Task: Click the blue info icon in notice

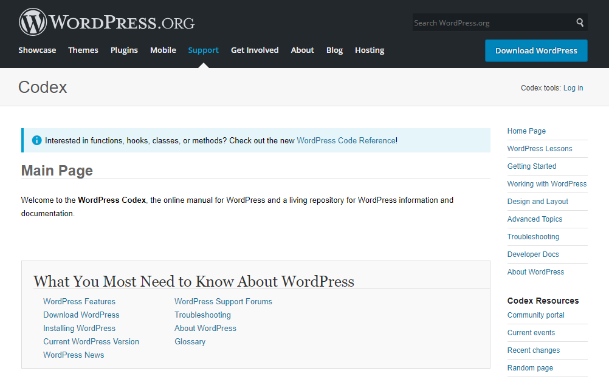Action: pyautogui.click(x=36, y=140)
